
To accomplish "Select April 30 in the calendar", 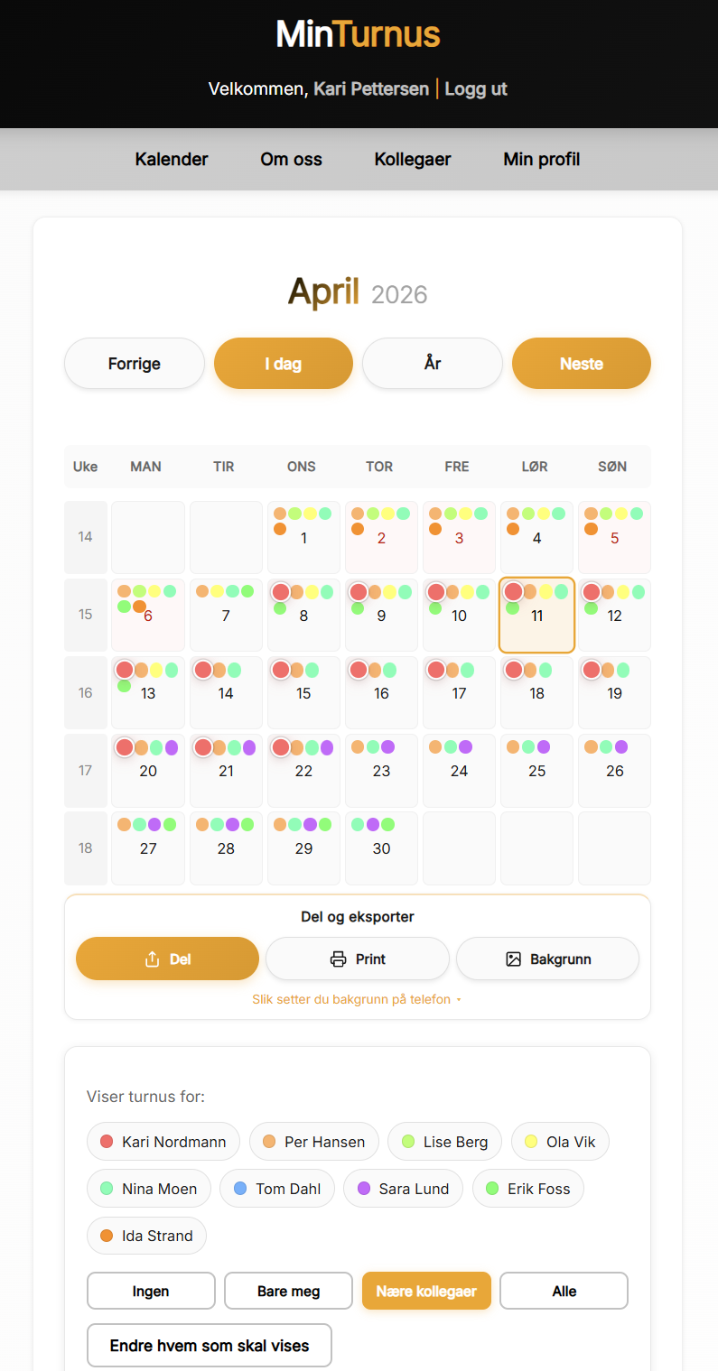I will pos(382,848).
